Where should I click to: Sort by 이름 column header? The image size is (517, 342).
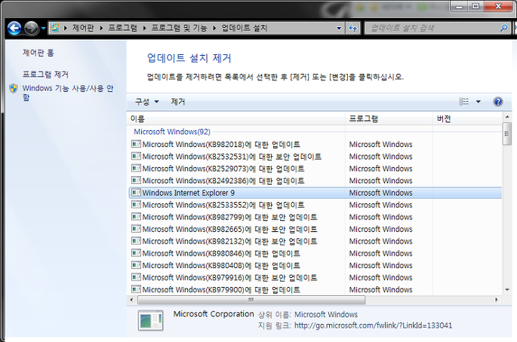(x=235, y=119)
